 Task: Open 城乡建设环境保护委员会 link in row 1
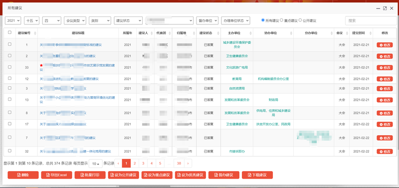(237, 45)
